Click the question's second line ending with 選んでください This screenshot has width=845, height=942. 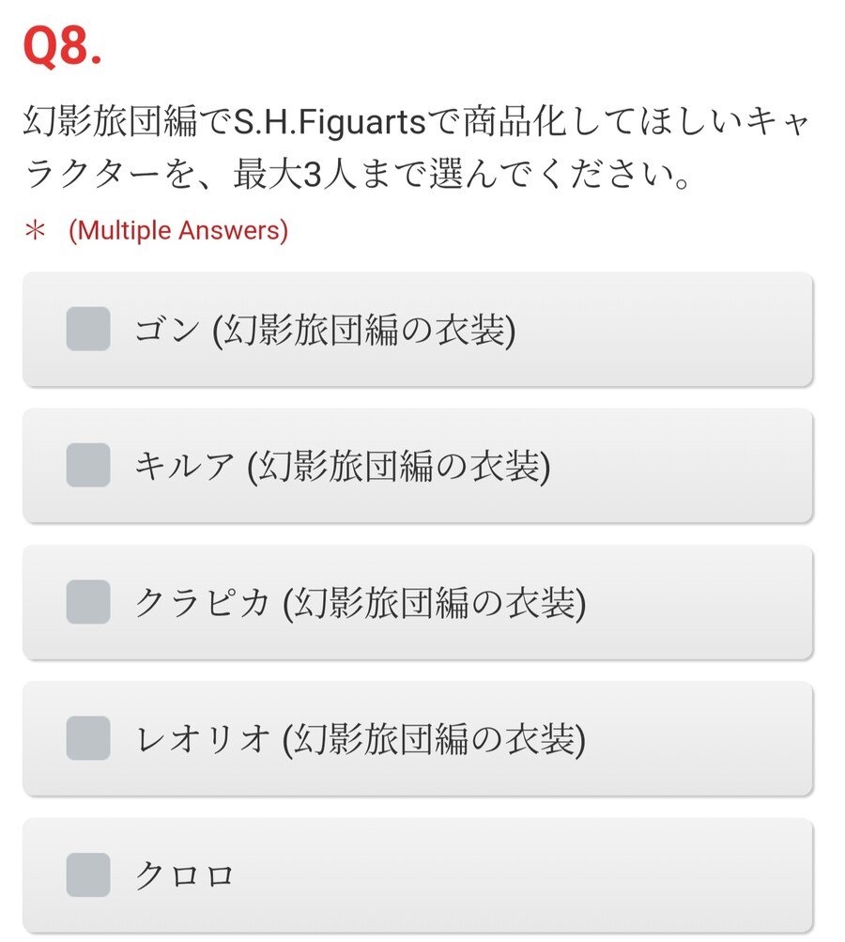click(357, 176)
